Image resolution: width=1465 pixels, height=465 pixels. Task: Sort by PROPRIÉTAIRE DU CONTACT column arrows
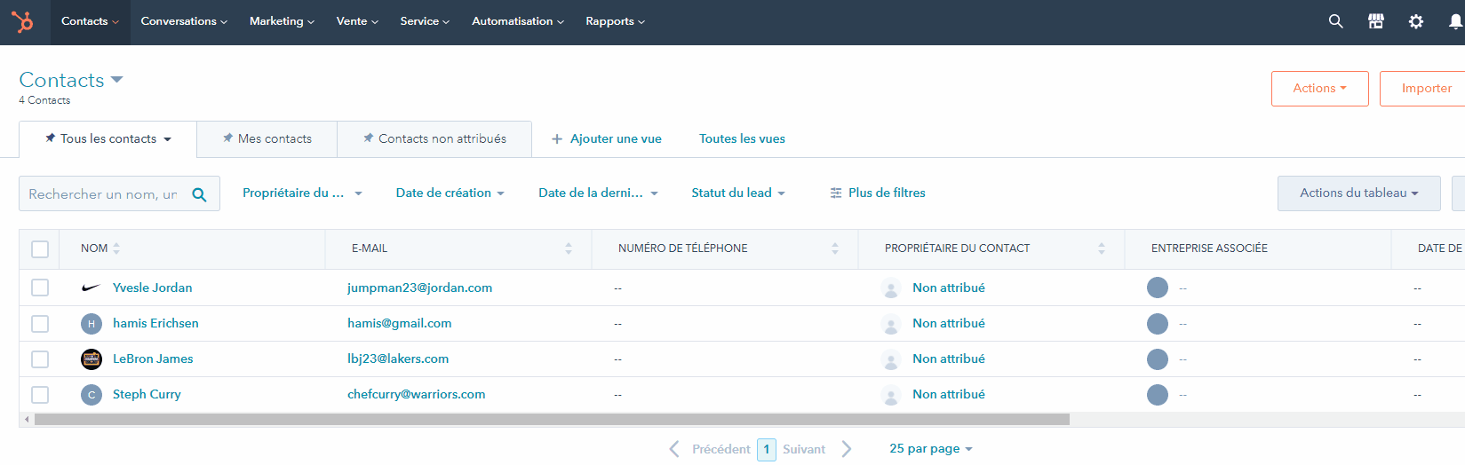click(x=1102, y=248)
